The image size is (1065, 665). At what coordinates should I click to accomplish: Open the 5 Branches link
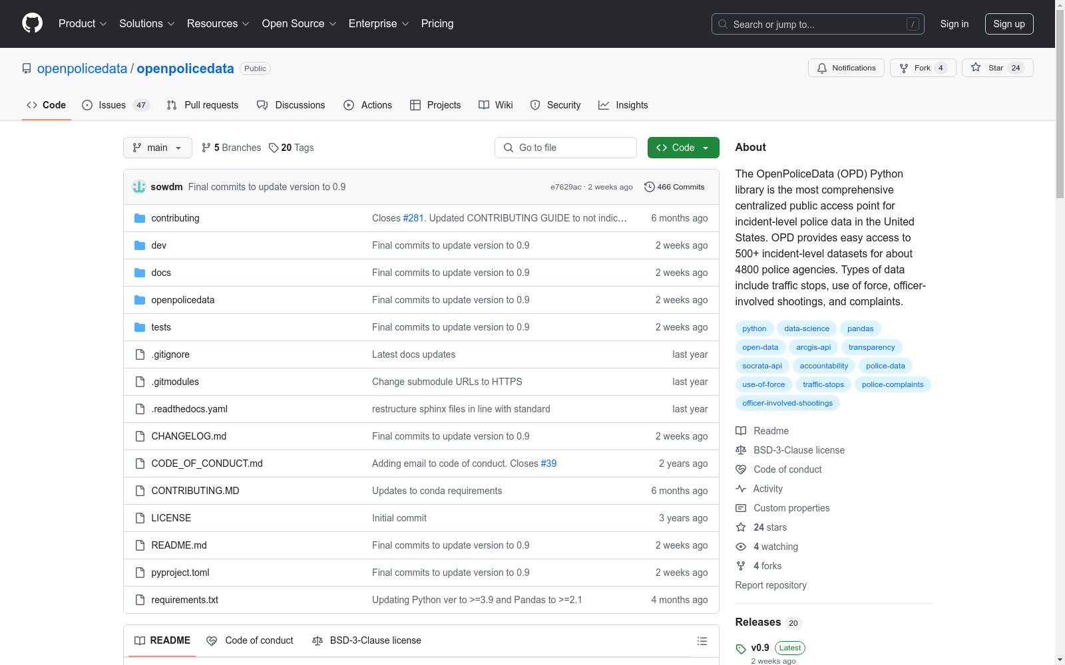click(x=232, y=148)
